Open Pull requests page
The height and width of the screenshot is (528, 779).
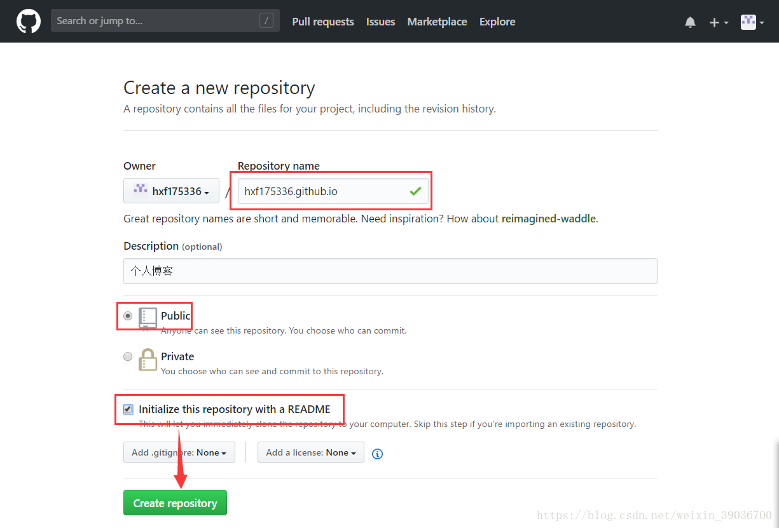click(323, 22)
